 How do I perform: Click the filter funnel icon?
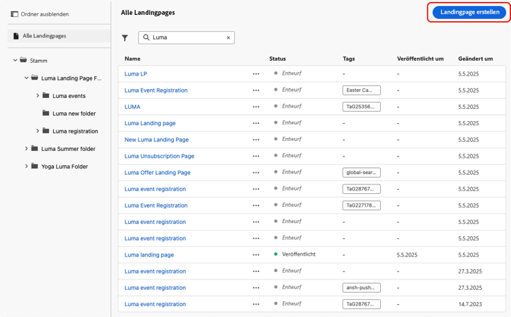125,38
